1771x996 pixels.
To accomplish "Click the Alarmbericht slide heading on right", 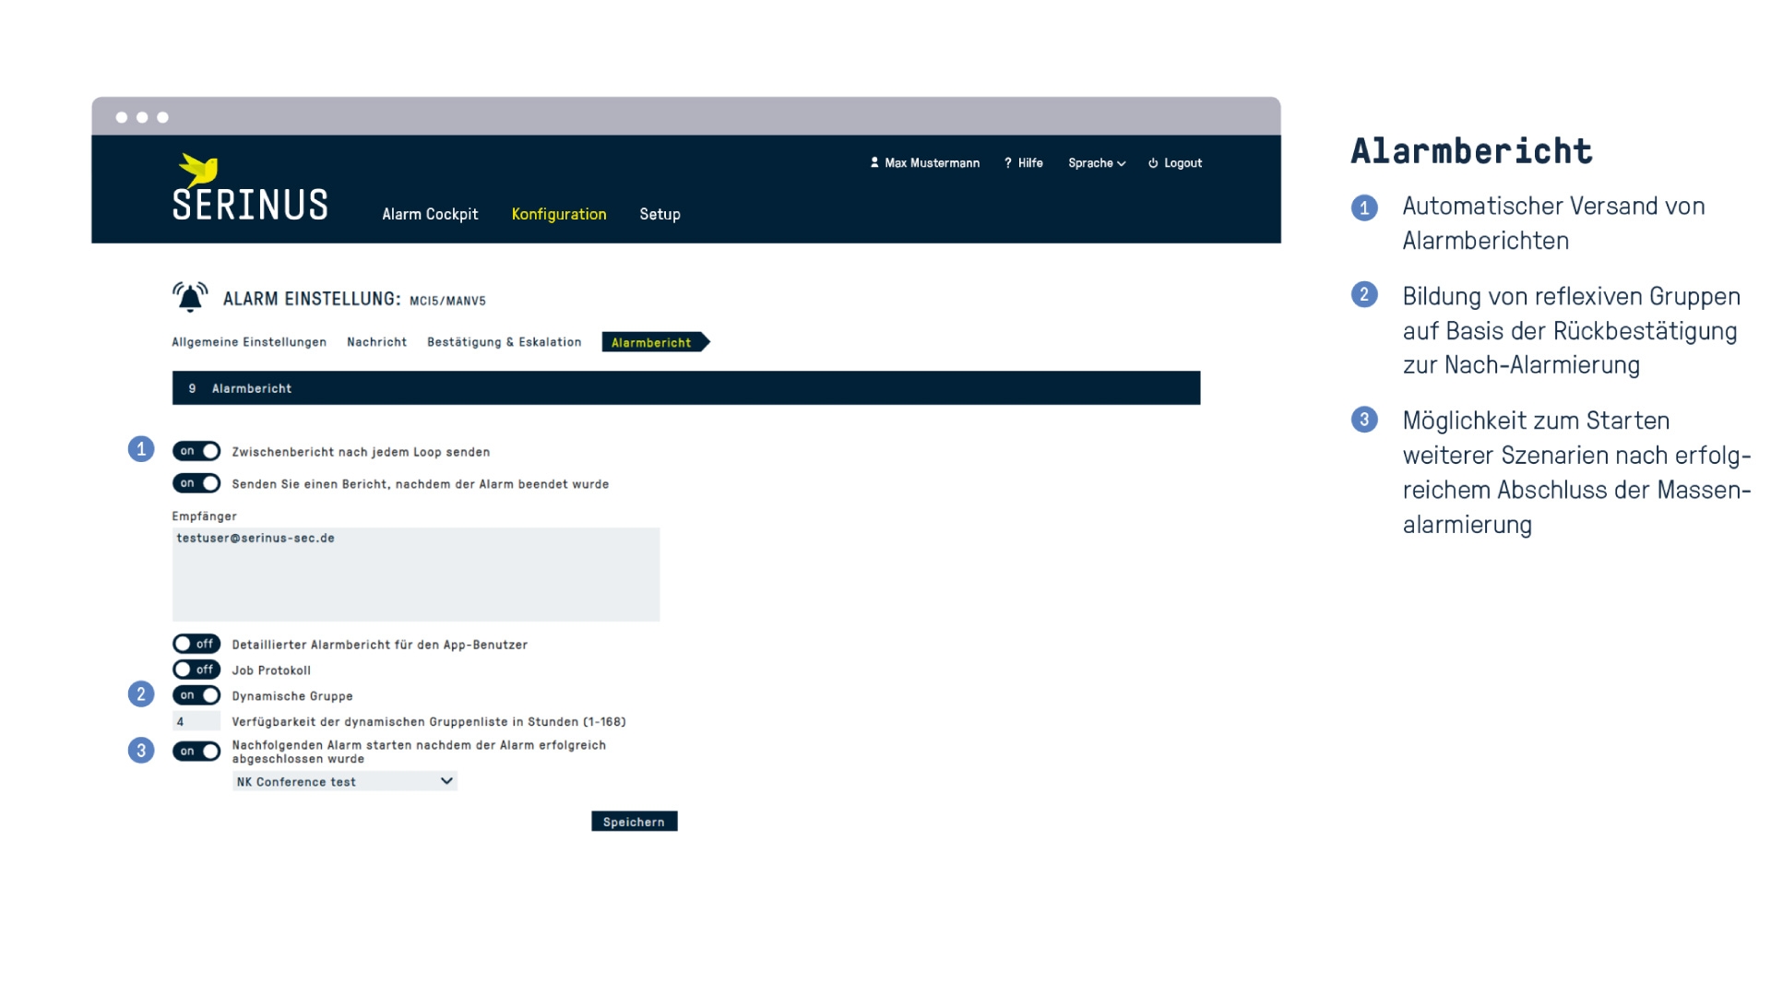I will [x=1472, y=151].
